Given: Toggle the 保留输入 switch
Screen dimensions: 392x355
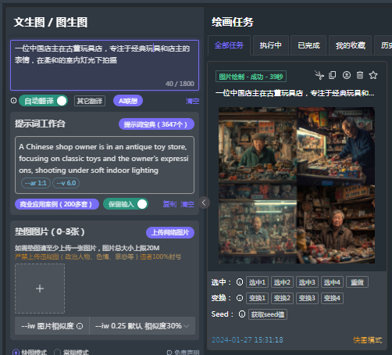Looking at the screenshot, I should tap(126, 204).
